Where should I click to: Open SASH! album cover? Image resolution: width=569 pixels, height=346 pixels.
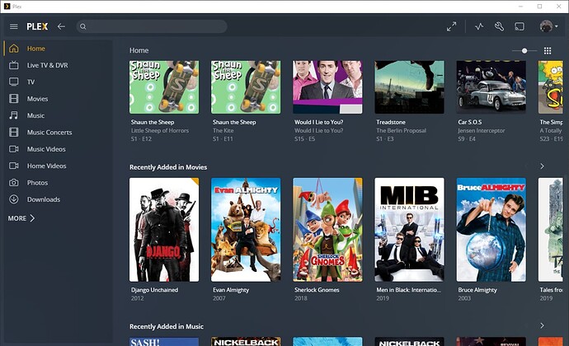pos(164,342)
